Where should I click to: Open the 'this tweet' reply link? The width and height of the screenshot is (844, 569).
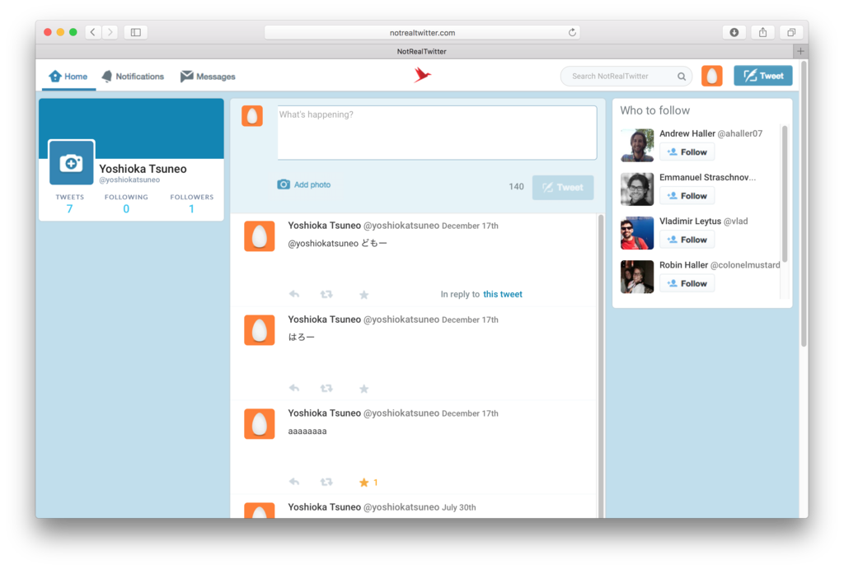pyautogui.click(x=503, y=294)
